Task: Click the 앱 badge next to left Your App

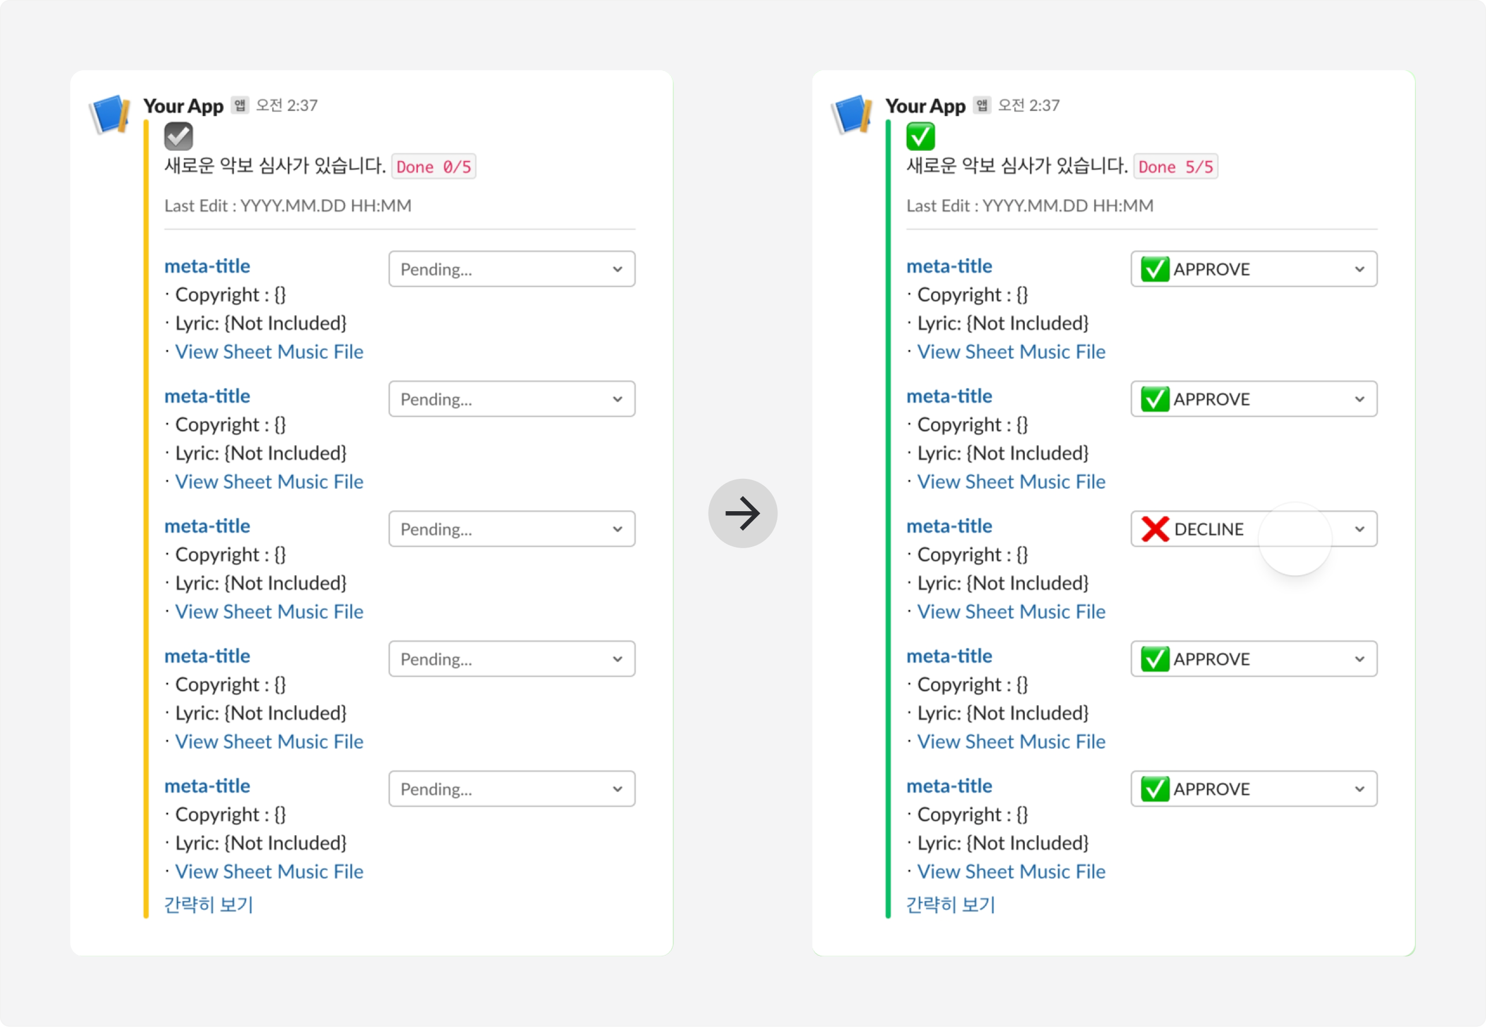Action: pyautogui.click(x=240, y=105)
